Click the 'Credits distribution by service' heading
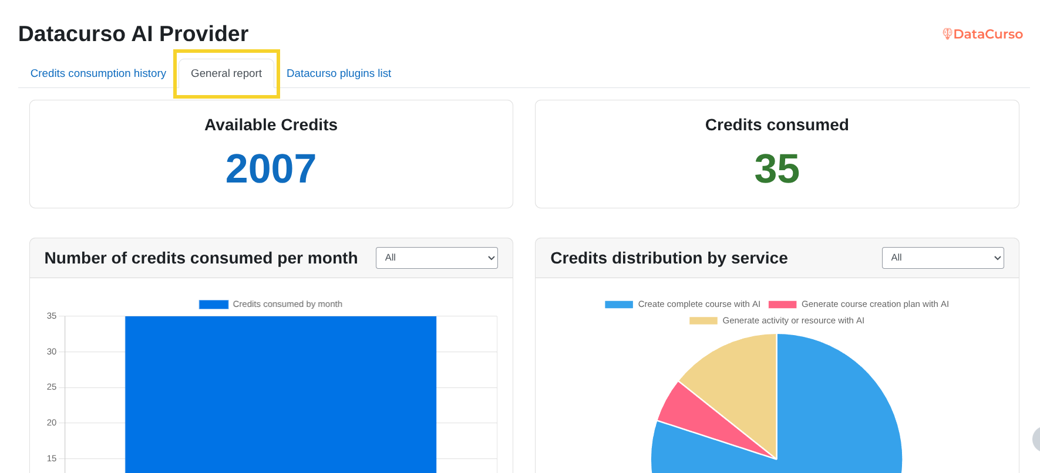 669,258
